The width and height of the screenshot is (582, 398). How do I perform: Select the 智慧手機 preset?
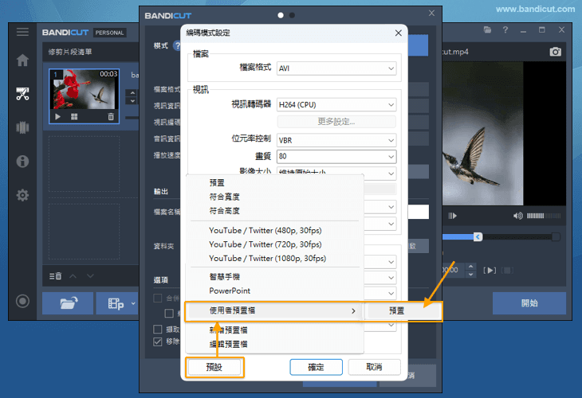point(224,276)
